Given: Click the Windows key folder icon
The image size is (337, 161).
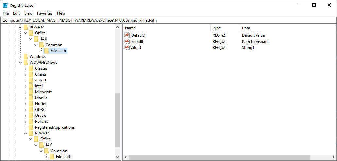Looking at the screenshot, I should 26,57.
